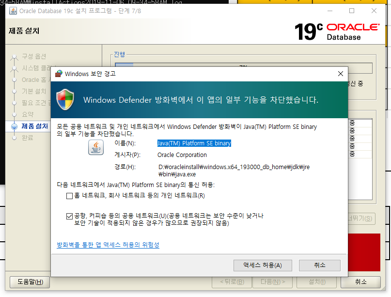Screen dimensions: 391x297
Task: Click the 제품 설치 page heading
Action: point(24,31)
